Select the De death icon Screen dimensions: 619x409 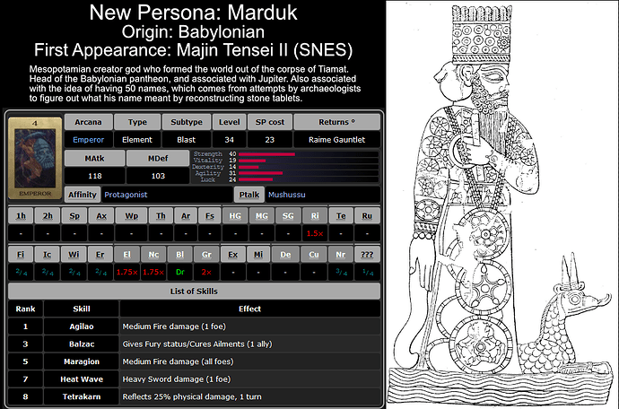[x=285, y=255]
